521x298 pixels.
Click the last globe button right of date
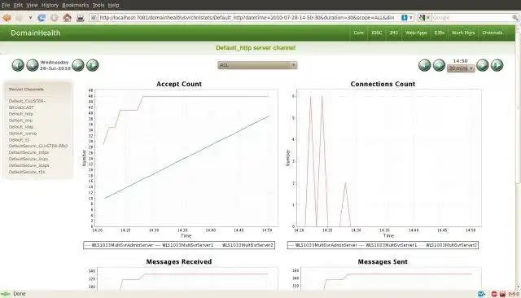click(x=92, y=65)
